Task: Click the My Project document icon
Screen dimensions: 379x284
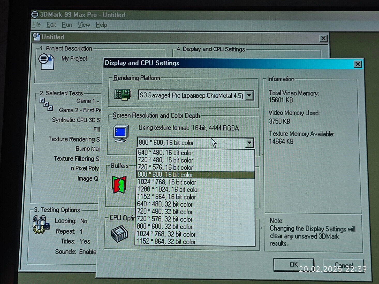Action: [x=47, y=62]
